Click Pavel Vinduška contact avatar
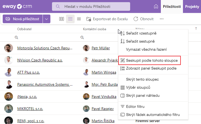This screenshot has height=124, width=201. click(x=86, y=97)
